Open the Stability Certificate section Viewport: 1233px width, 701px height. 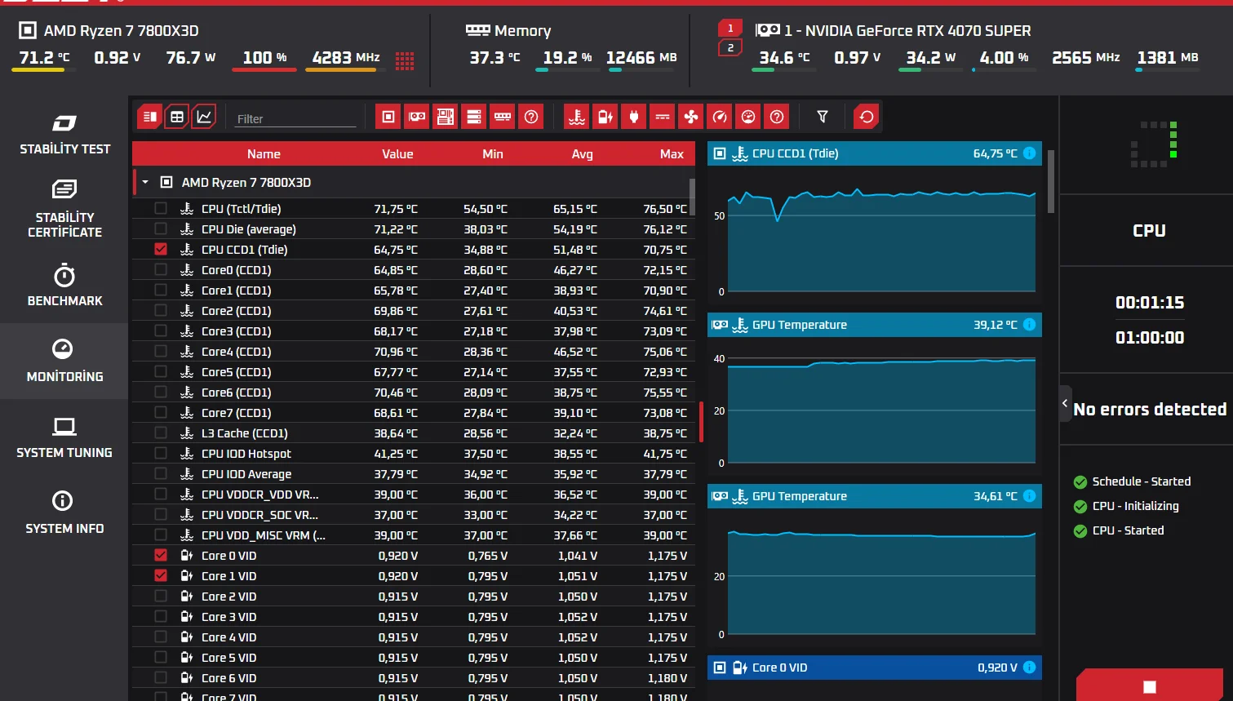[x=64, y=209]
